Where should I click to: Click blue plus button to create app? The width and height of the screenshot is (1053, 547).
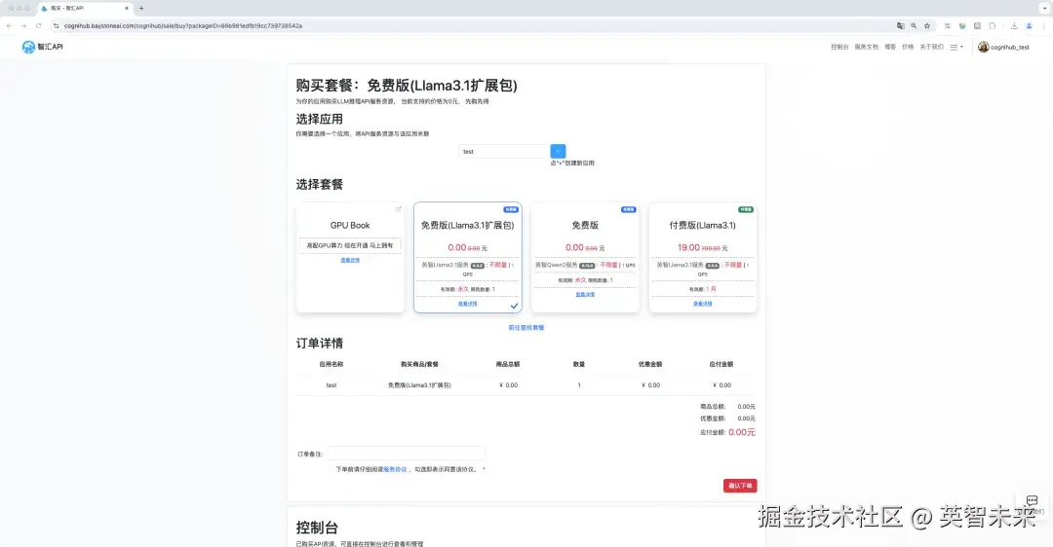pyautogui.click(x=558, y=152)
